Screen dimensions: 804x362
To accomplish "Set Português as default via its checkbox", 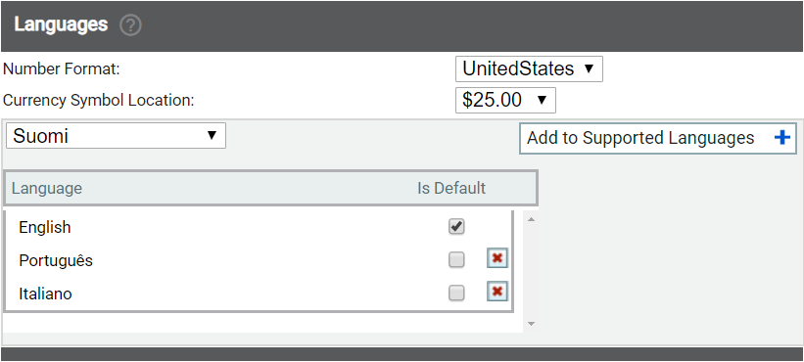I will pyautogui.click(x=456, y=259).
